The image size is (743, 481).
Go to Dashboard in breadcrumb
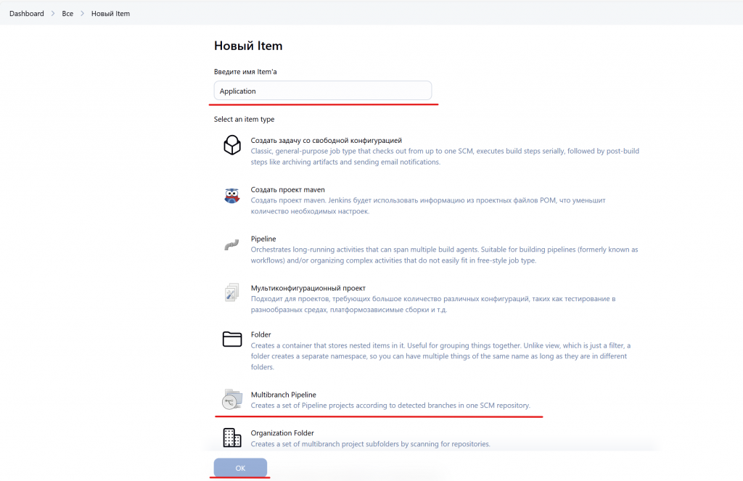pyautogui.click(x=27, y=14)
